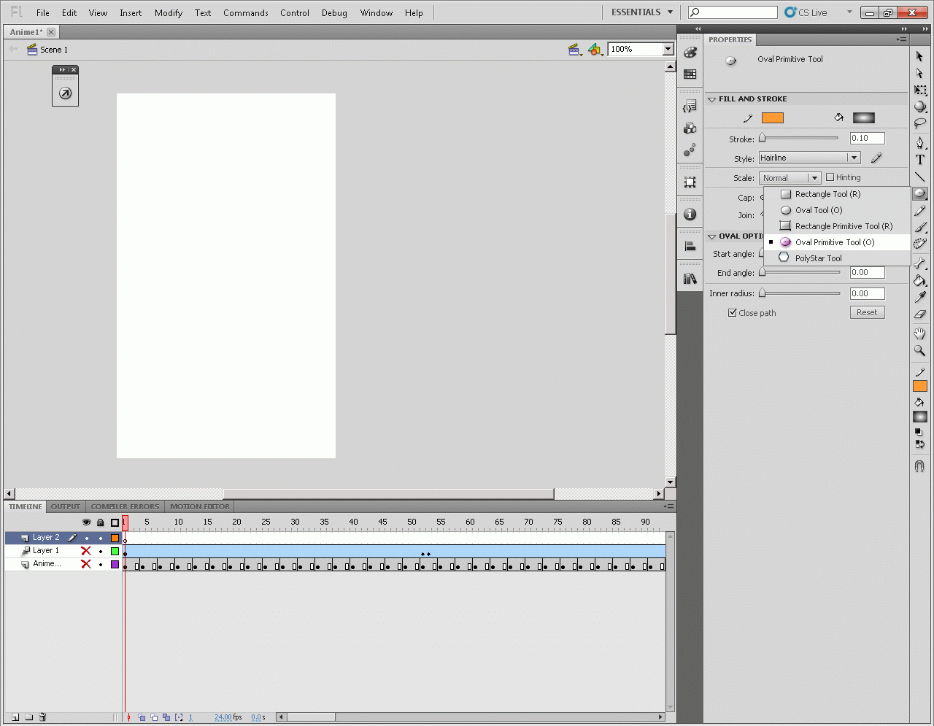The image size is (934, 726).
Task: Activate the 3D Rotation tool
Action: click(919, 107)
